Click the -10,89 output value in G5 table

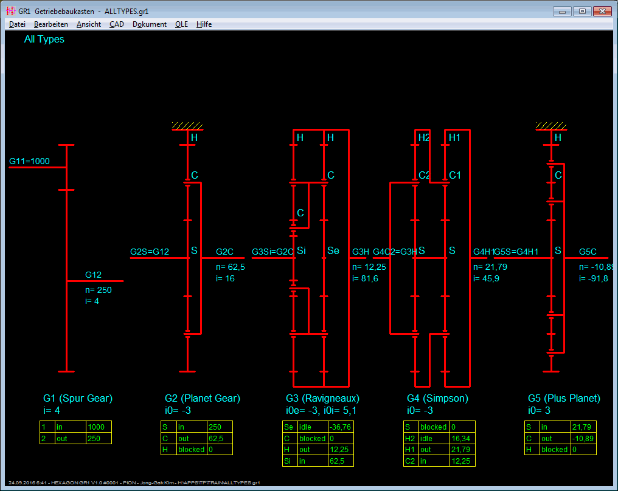(x=583, y=438)
